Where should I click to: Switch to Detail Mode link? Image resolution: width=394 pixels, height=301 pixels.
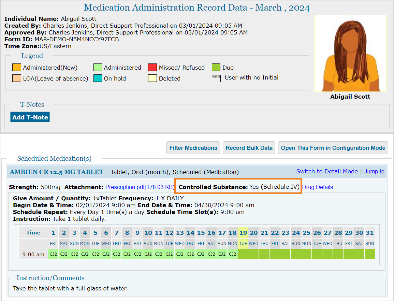tap(327, 171)
